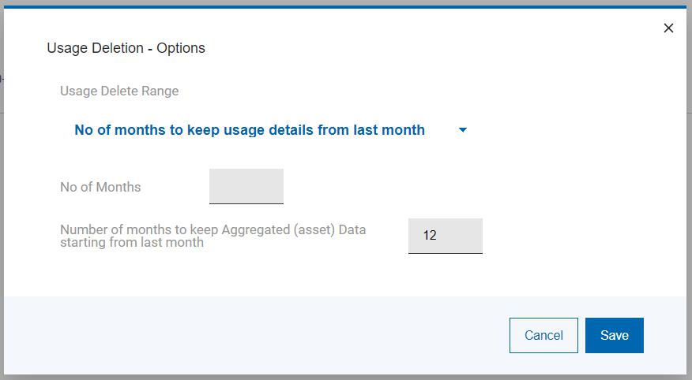Select the 'No of Months' label text

pyautogui.click(x=100, y=187)
